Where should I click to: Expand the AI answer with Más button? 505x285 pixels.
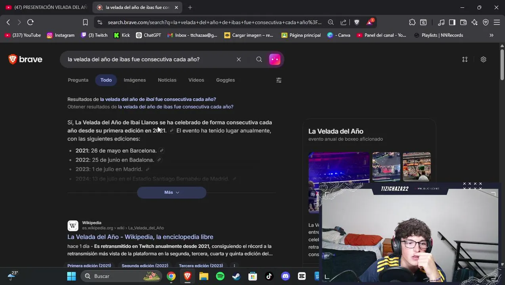(x=172, y=192)
